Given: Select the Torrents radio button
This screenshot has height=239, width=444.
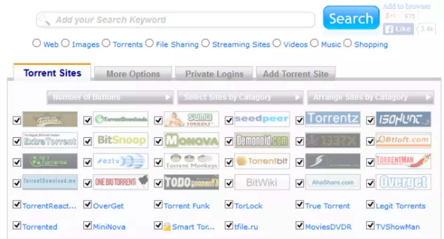Looking at the screenshot, I should click(106, 43).
